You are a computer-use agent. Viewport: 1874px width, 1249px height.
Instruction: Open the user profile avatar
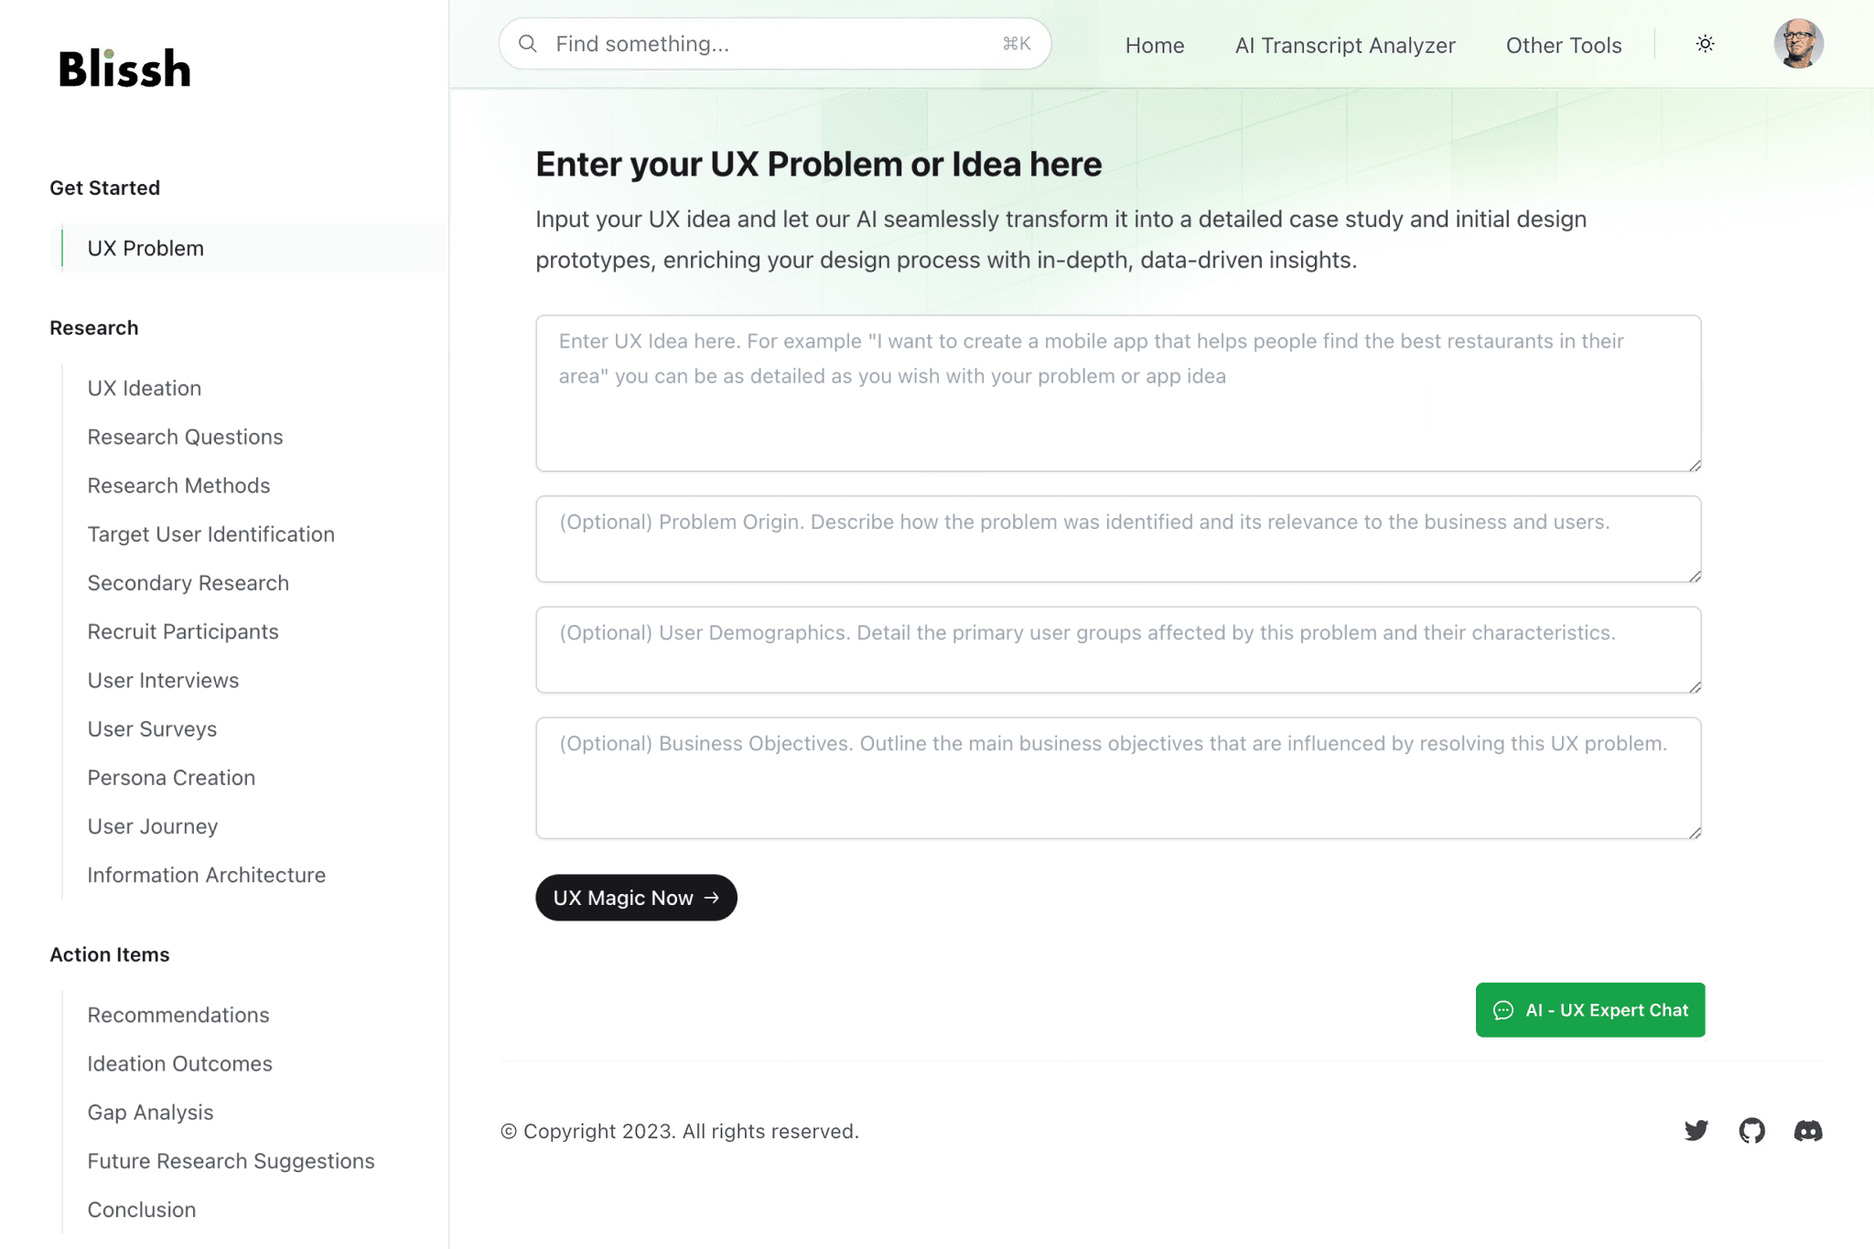[x=1798, y=44]
